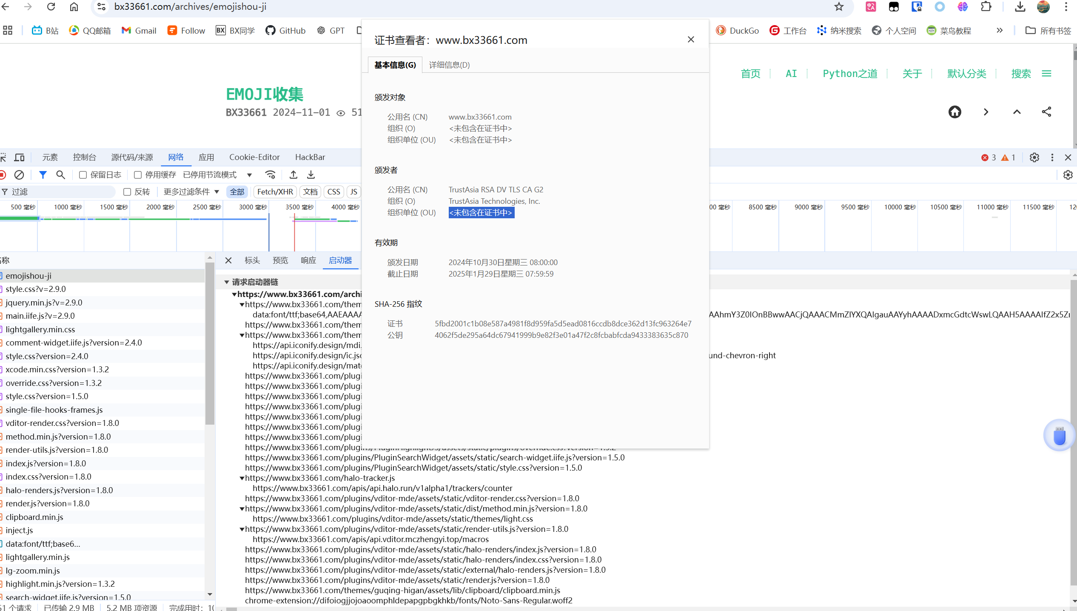Collapse the method.min.js initiator node

(242, 509)
